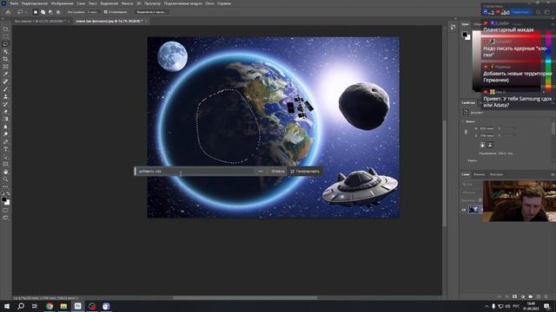Select the Eyedropper tool
This screenshot has height=312, width=556.
(6, 74)
